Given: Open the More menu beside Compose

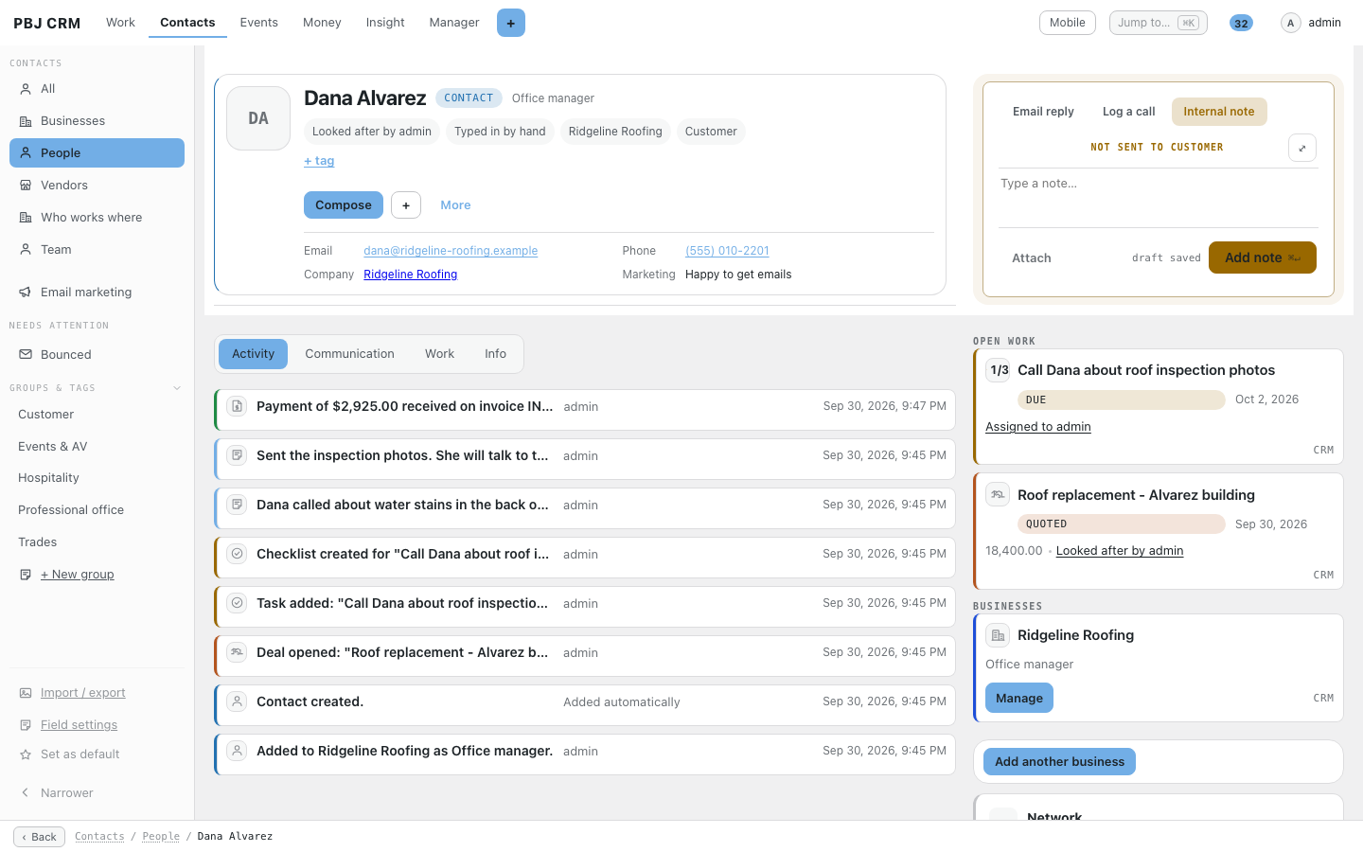Looking at the screenshot, I should pos(455,205).
